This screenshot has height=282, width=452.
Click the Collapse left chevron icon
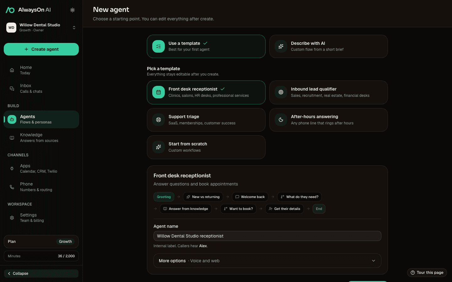click(x=9, y=274)
